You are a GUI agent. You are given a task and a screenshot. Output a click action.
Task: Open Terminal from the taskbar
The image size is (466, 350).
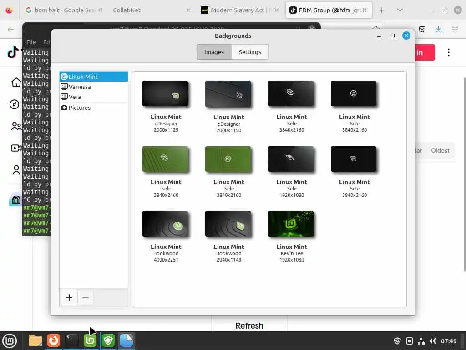point(71,340)
